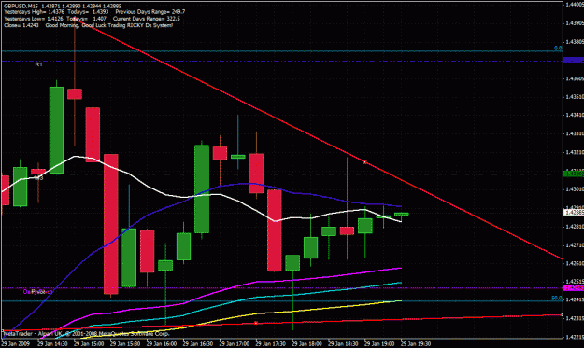Click the blue R1 price tag on the price axis
This screenshot has height=348, width=584.
(x=574, y=61)
